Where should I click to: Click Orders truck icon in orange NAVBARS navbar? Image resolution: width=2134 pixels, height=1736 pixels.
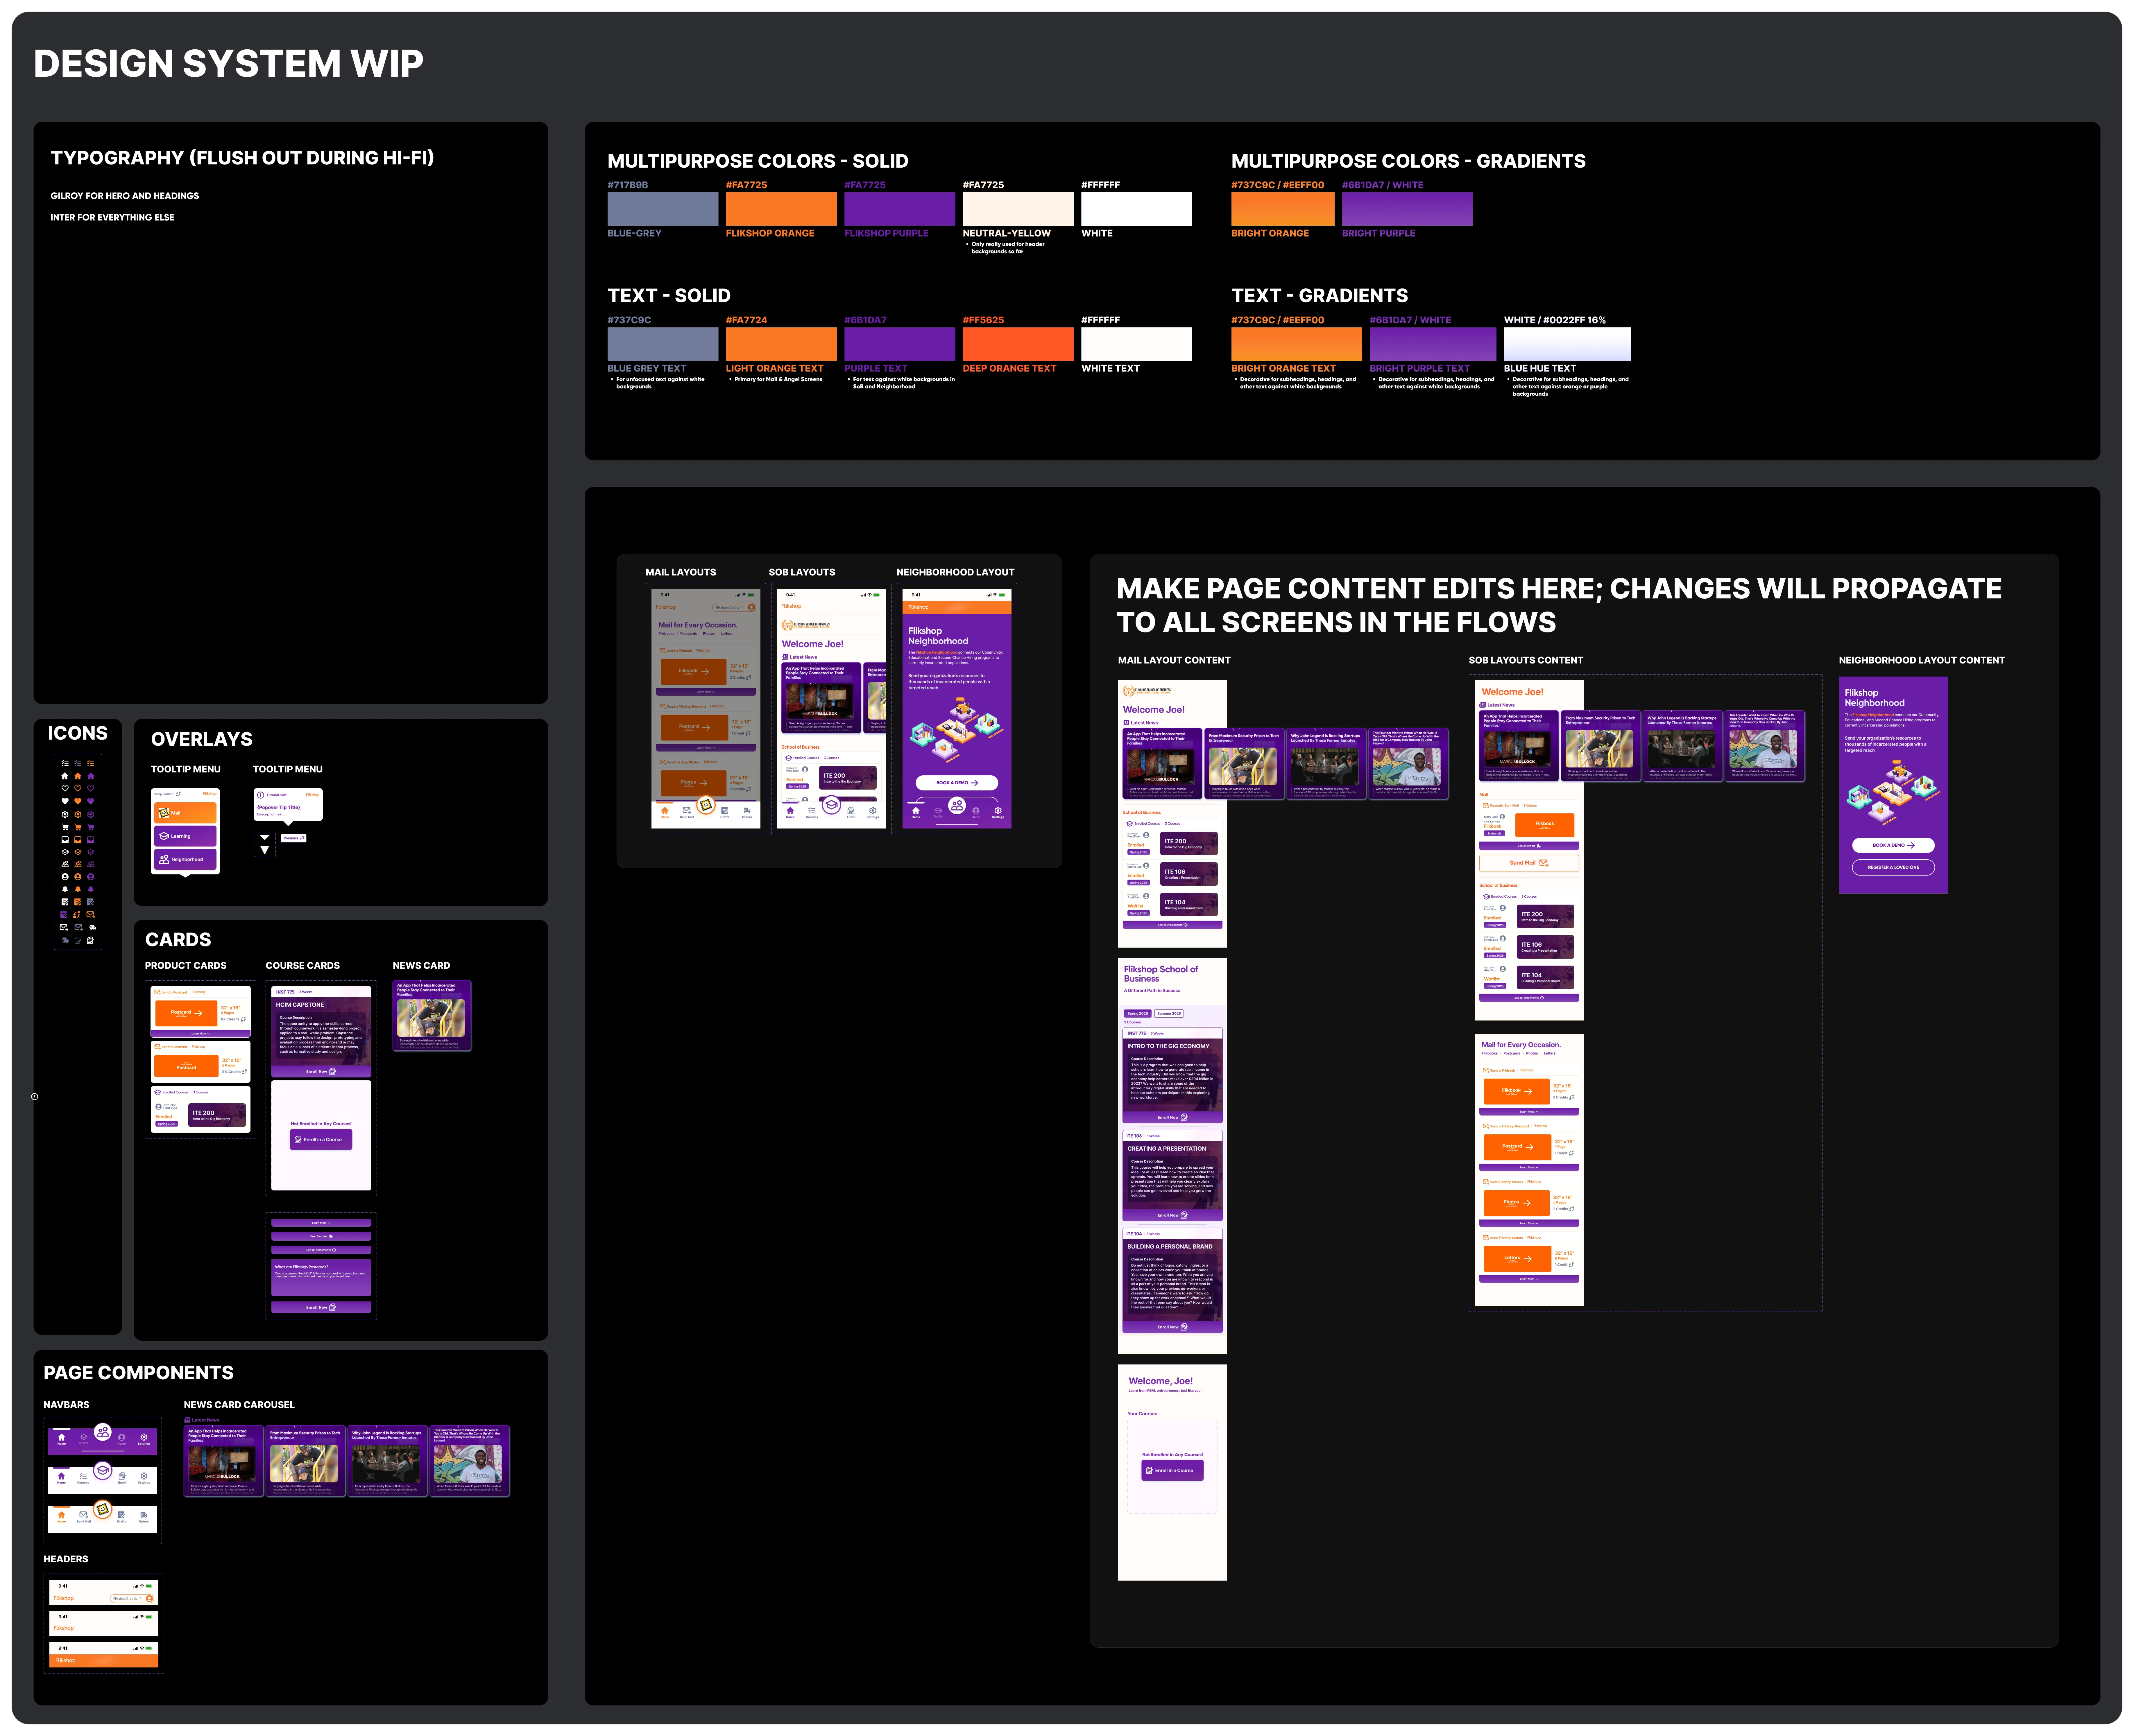[x=144, y=1515]
